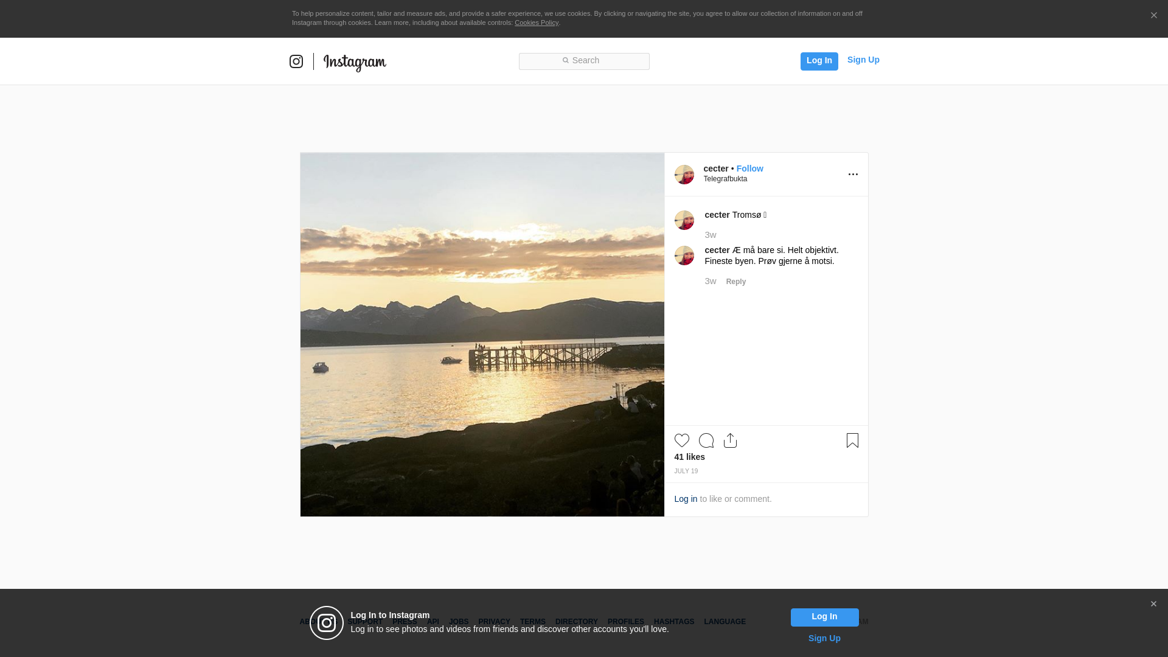
Task: Close the bottom login banner
Action: point(1153,604)
